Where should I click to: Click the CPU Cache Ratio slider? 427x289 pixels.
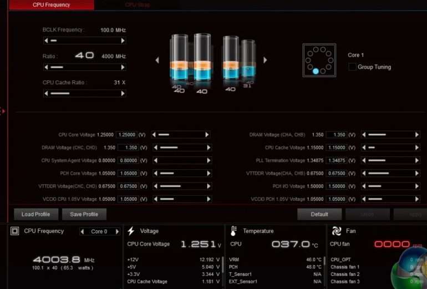[84, 94]
